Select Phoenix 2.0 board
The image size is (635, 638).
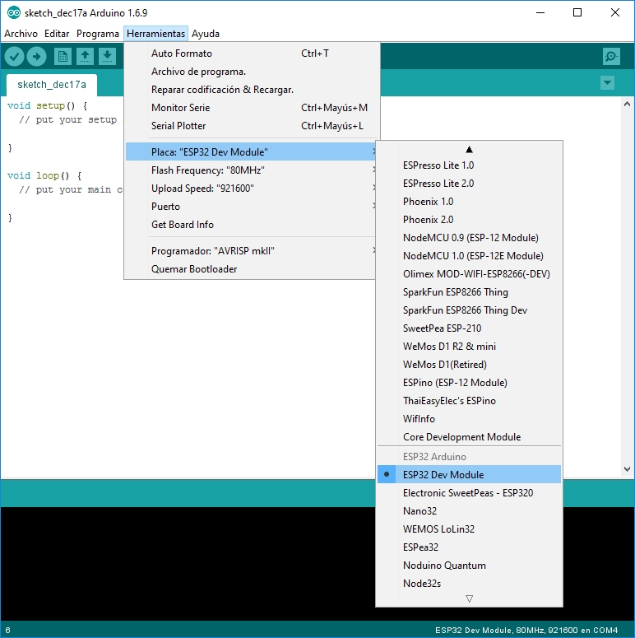[x=469, y=220]
